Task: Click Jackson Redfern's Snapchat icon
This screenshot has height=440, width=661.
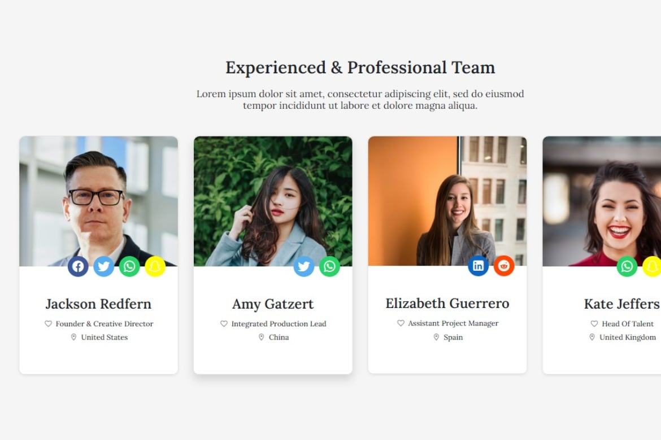Action: (155, 266)
